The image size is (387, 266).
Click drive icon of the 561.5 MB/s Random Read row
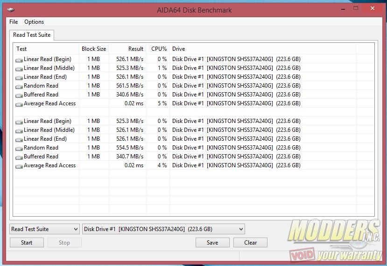[x=19, y=87]
